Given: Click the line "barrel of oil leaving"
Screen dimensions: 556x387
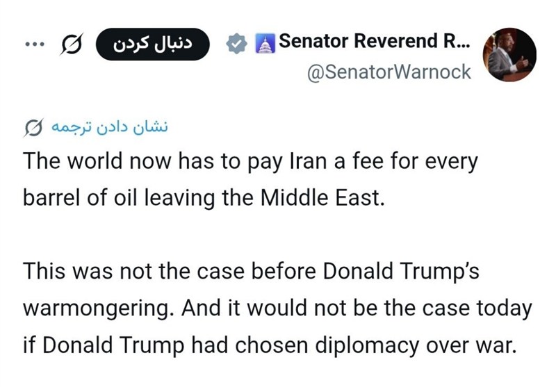Looking at the screenshot, I should 203,199.
